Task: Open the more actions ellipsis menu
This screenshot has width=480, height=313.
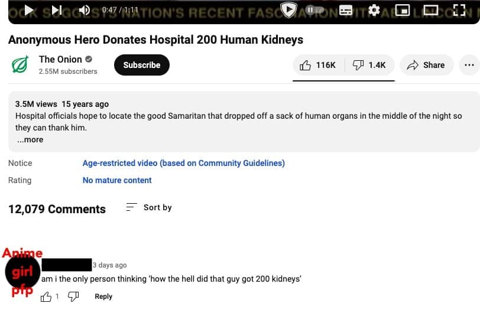Action: tap(469, 65)
